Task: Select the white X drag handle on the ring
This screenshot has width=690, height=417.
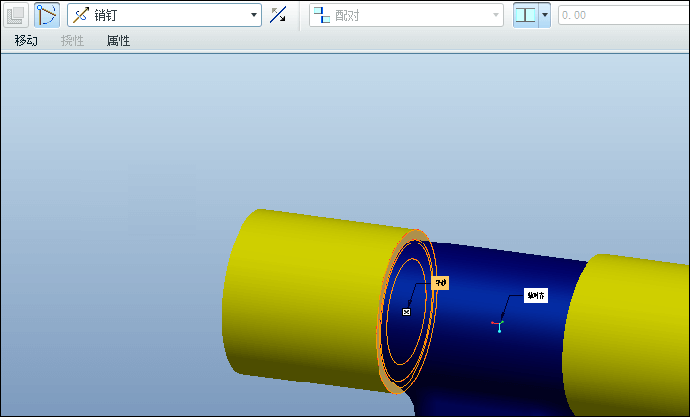Action: click(406, 312)
